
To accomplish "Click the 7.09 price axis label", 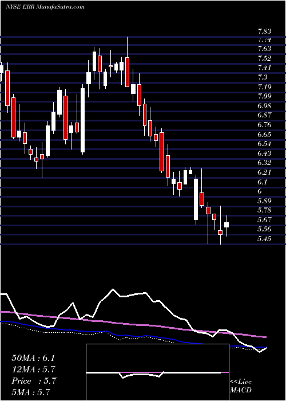I will click(x=264, y=96).
